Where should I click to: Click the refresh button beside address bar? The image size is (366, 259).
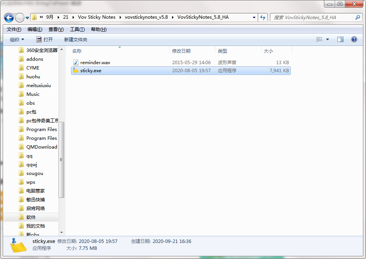263,18
